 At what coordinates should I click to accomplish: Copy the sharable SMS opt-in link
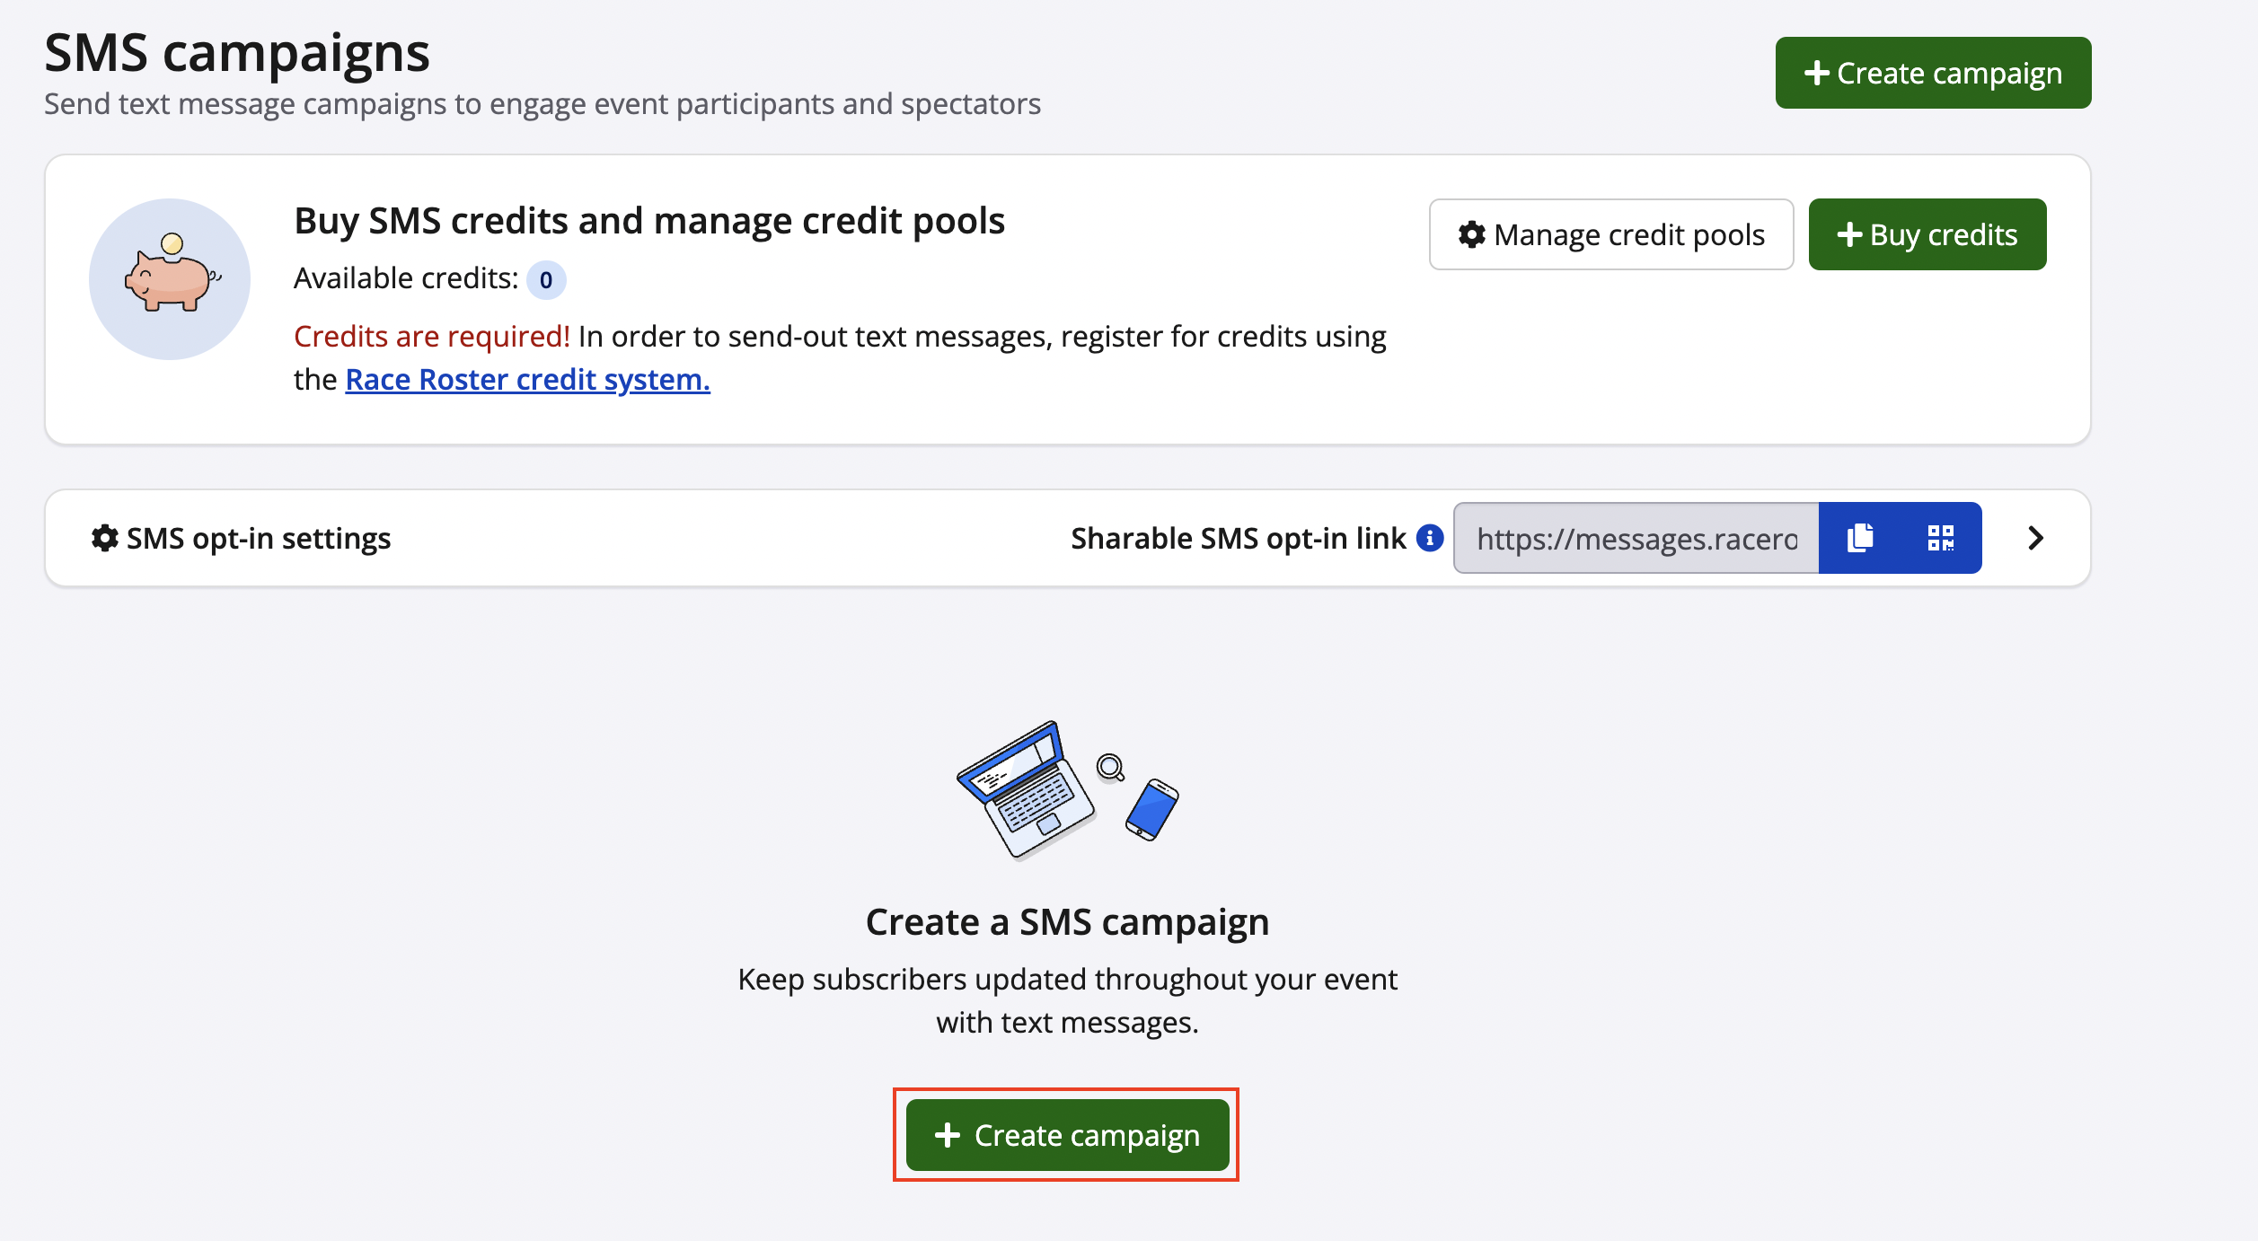click(1860, 538)
